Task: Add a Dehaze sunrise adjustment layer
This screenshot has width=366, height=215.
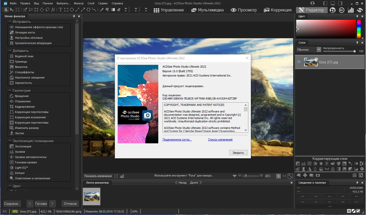Action: (x=333, y=169)
